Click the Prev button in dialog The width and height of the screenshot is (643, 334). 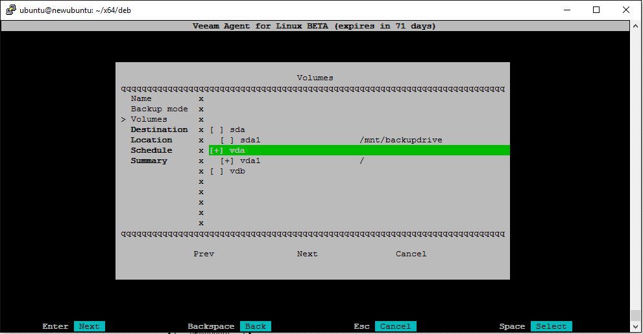204,254
